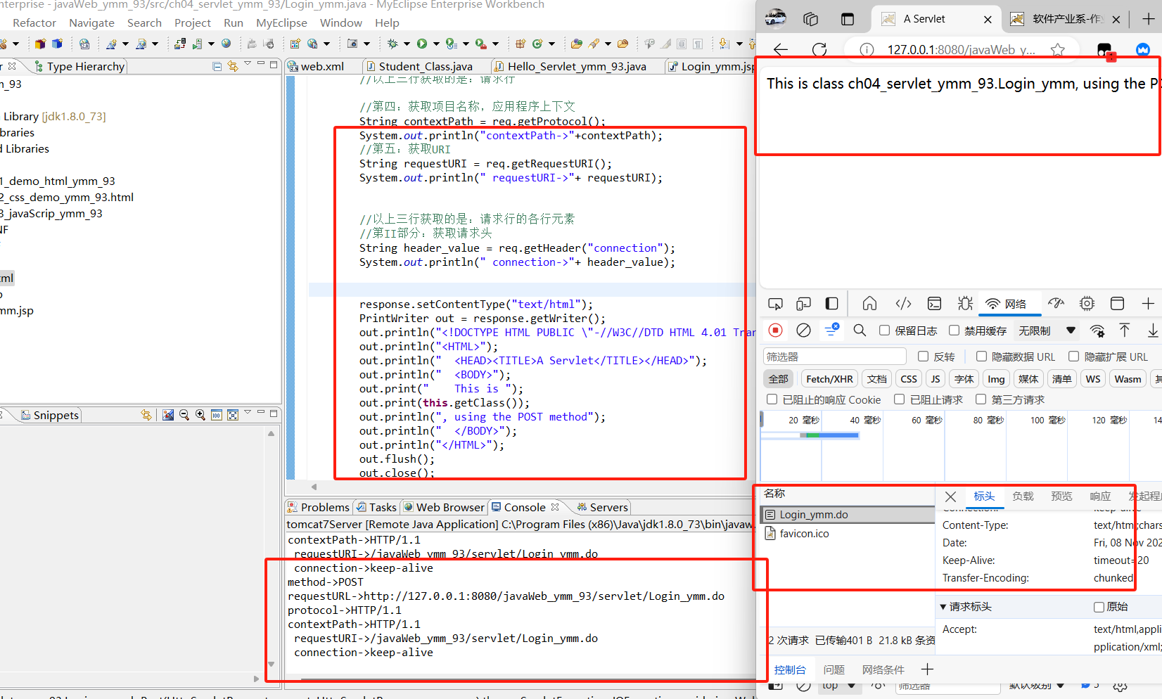1162x699 pixels.
Task: Open the Run button dropdown arrow in MyEclipse
Action: pos(436,44)
